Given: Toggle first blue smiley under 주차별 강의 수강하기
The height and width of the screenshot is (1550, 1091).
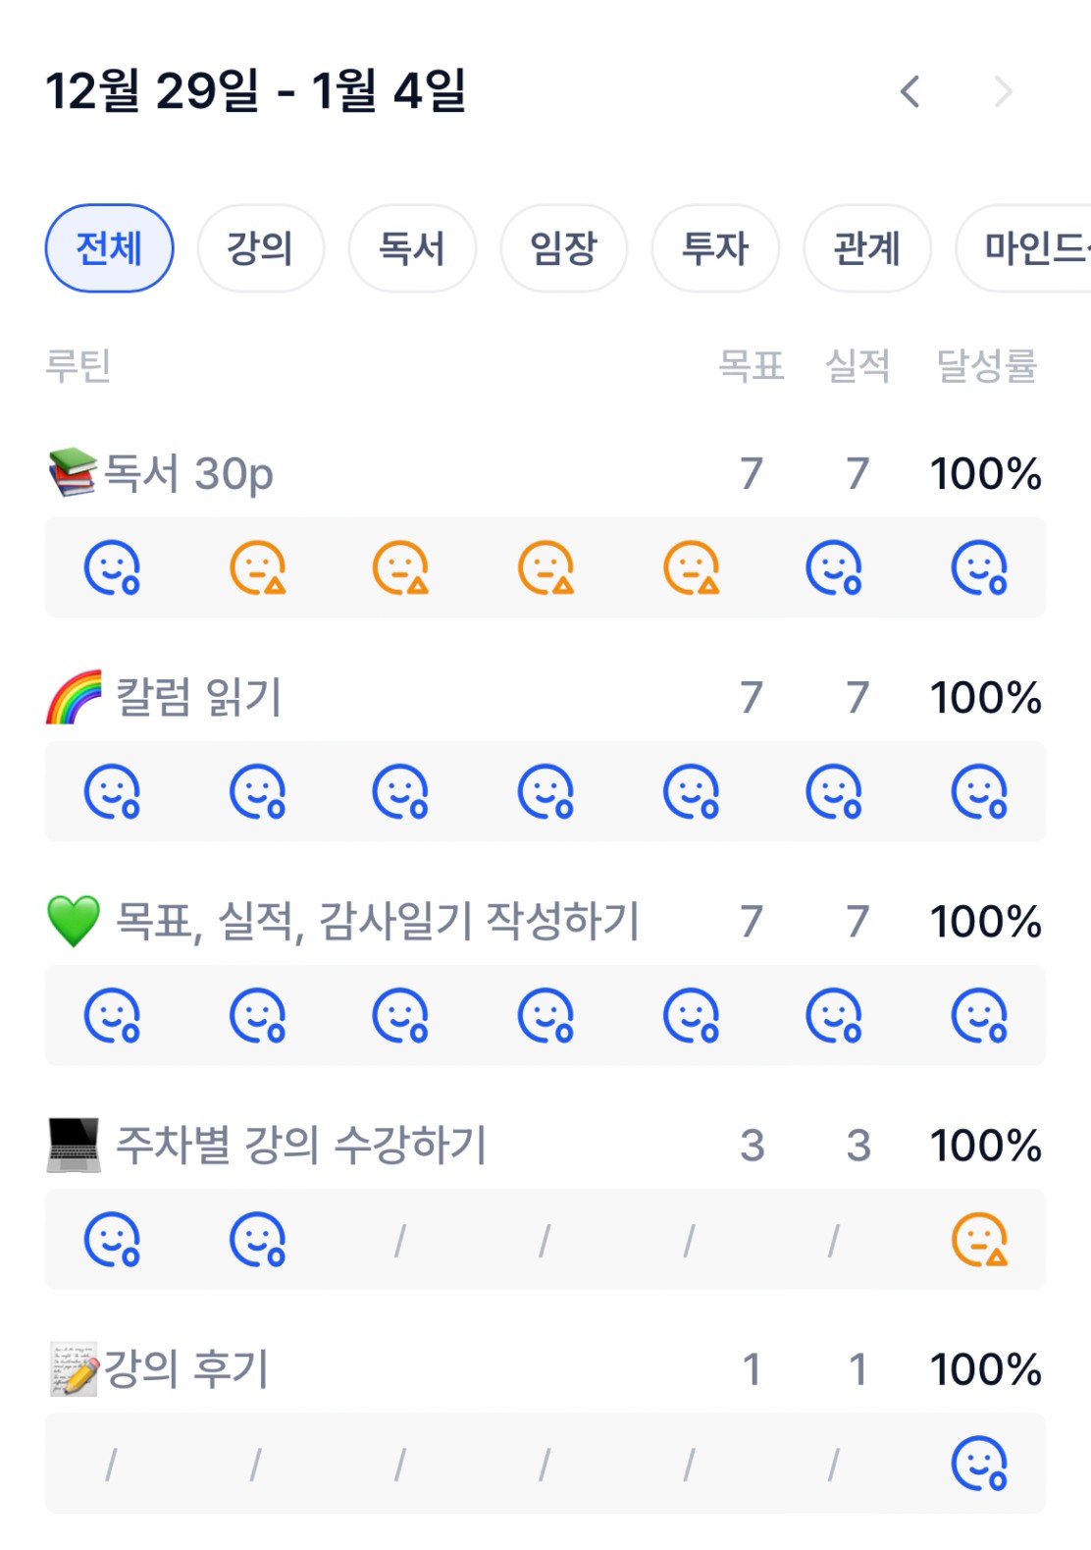Looking at the screenshot, I should pyautogui.click(x=112, y=1240).
